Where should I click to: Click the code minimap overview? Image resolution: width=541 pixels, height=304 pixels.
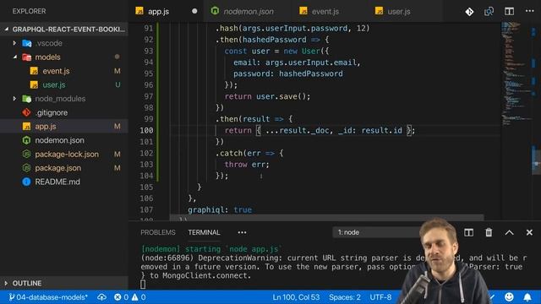point(516,74)
